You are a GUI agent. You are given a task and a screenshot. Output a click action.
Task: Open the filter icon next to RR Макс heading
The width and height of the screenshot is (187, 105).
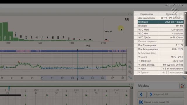click(x=183, y=85)
